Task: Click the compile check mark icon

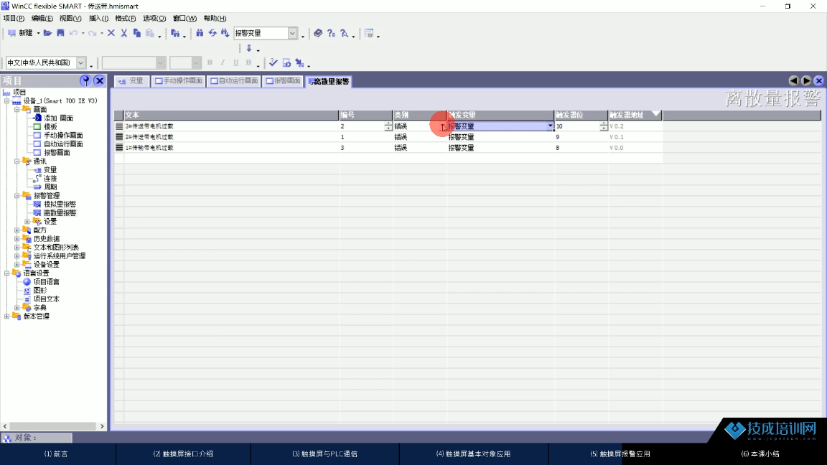Action: click(x=274, y=62)
